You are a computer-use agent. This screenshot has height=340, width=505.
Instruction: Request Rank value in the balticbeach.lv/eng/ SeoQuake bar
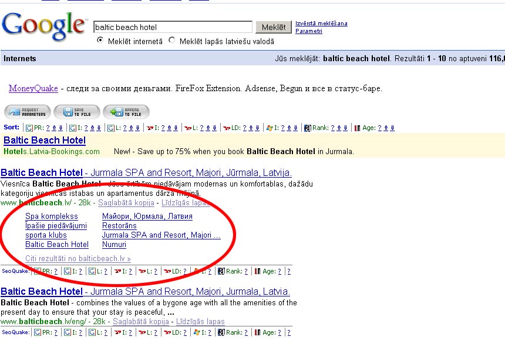(x=246, y=332)
